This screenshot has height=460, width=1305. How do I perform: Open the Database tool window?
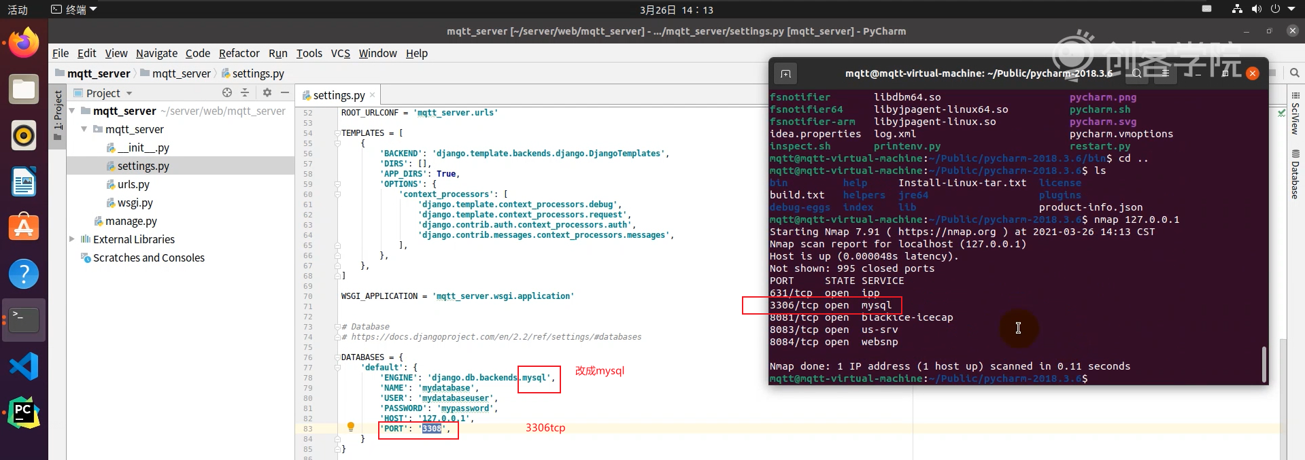[x=1295, y=175]
